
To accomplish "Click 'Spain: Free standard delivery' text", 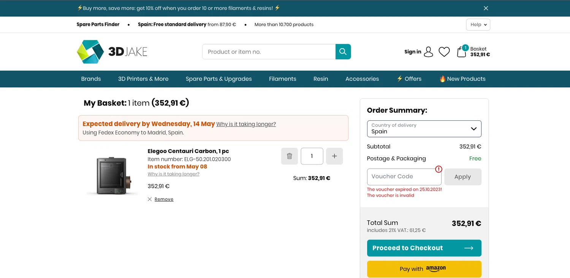I will point(172,24).
